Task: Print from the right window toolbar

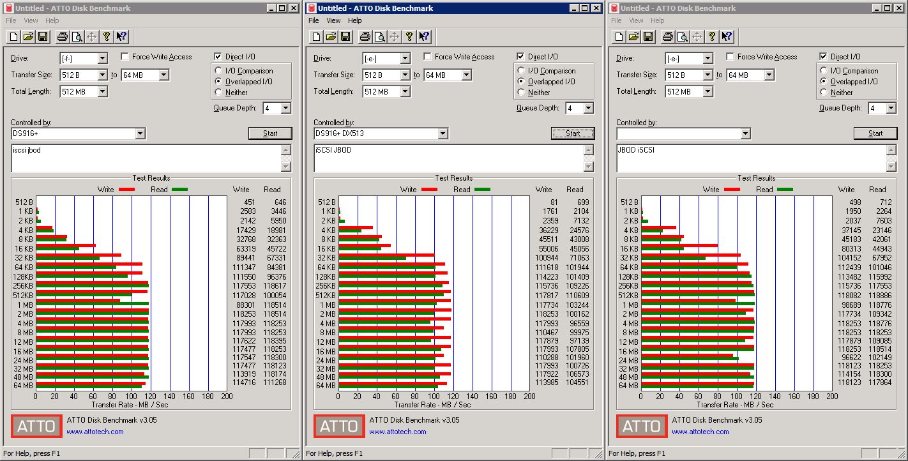Action: click(x=667, y=36)
